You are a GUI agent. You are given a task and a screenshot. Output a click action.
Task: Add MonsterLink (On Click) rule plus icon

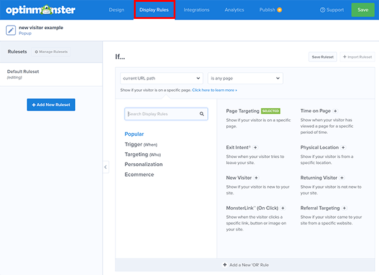[282, 208]
